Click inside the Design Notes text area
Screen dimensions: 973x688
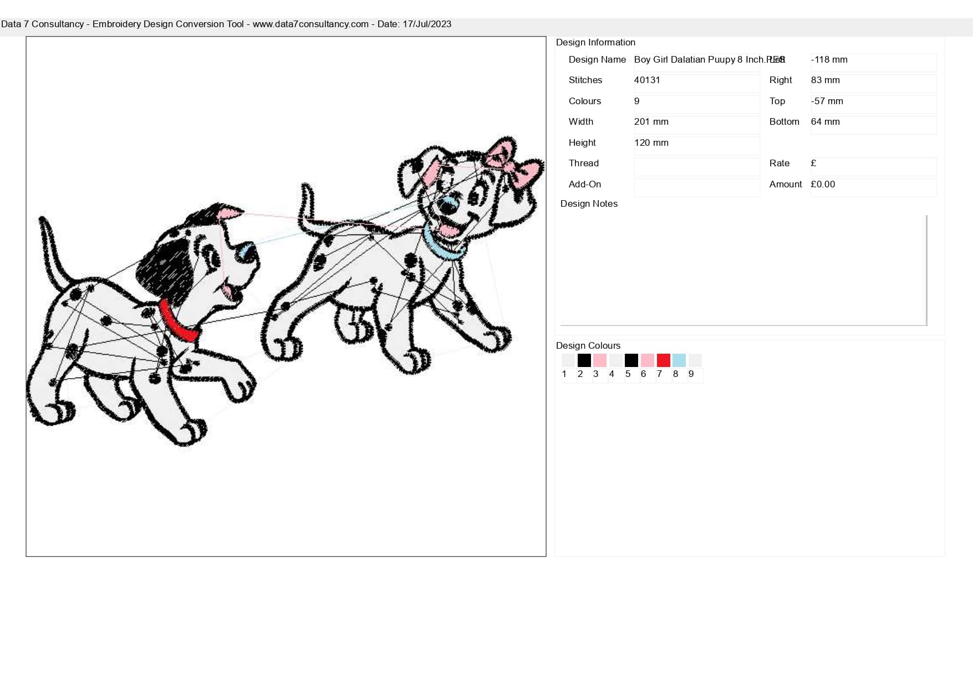click(743, 270)
